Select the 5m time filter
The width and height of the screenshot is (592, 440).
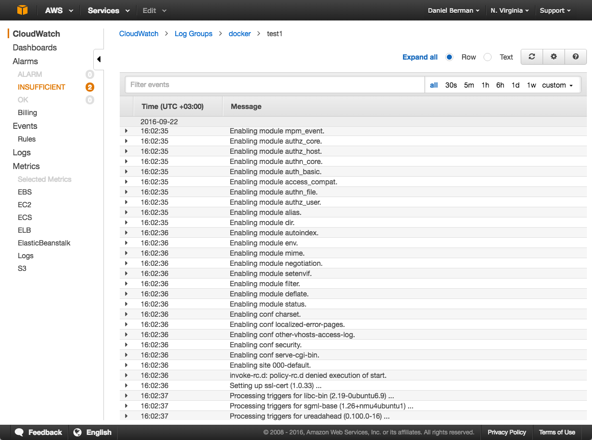click(x=469, y=85)
